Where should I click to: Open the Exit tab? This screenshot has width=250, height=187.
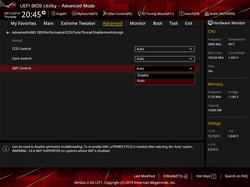coord(189,24)
